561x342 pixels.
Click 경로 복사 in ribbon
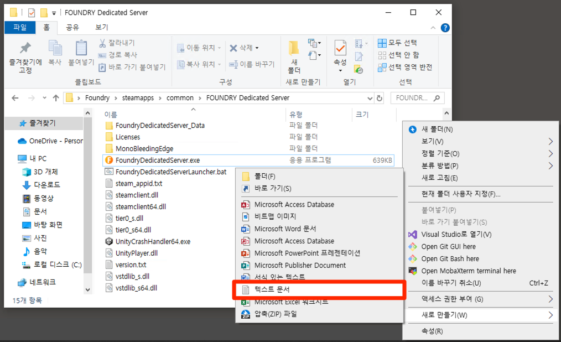(118, 55)
